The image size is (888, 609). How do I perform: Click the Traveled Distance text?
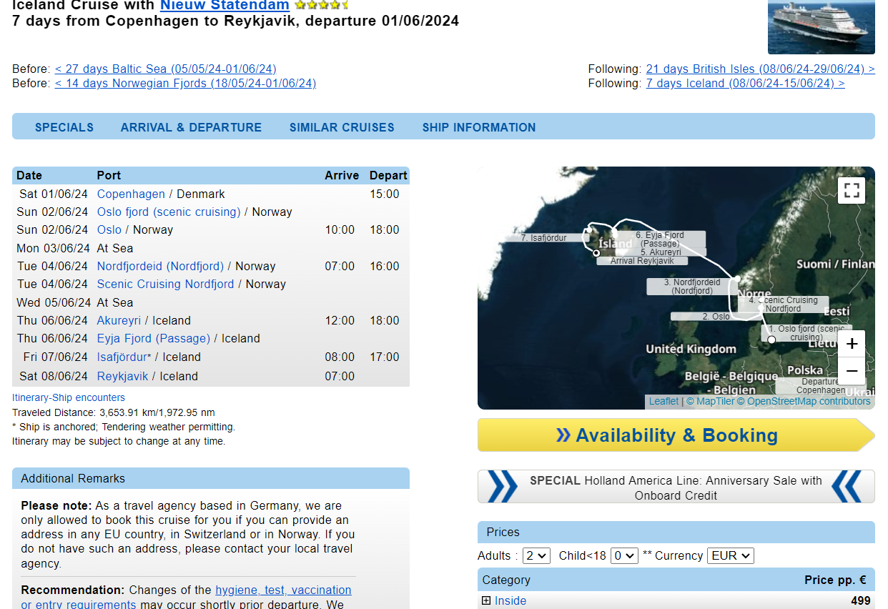[x=114, y=412]
